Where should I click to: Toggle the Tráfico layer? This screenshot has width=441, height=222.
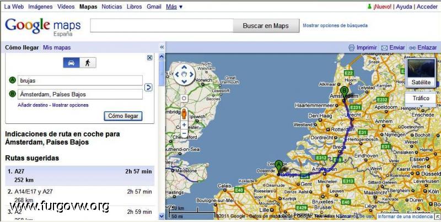pyautogui.click(x=421, y=99)
